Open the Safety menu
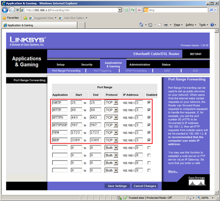Viewport: 220px width, 201px height. tap(191, 25)
